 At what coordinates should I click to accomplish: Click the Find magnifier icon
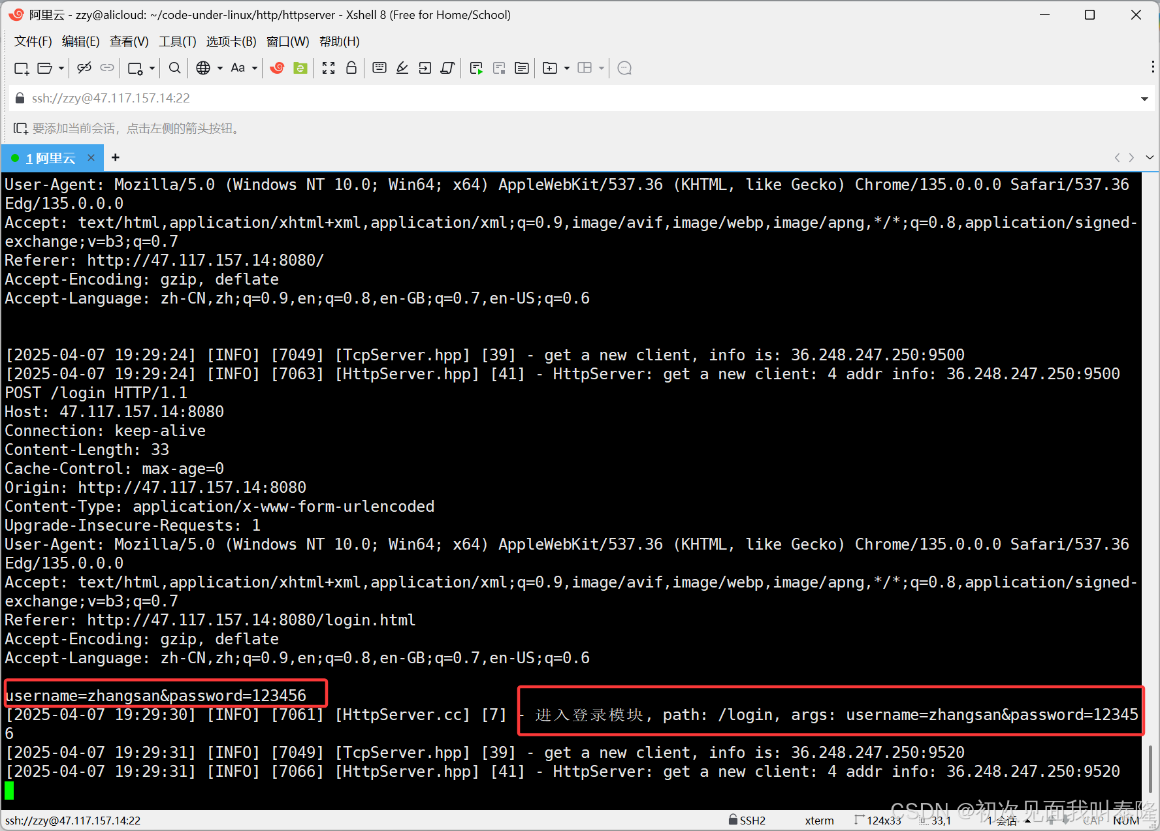click(174, 68)
